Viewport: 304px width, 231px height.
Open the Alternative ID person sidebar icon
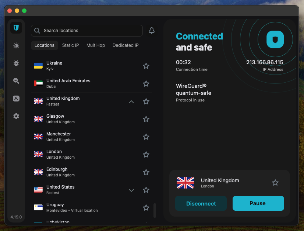tap(16, 99)
